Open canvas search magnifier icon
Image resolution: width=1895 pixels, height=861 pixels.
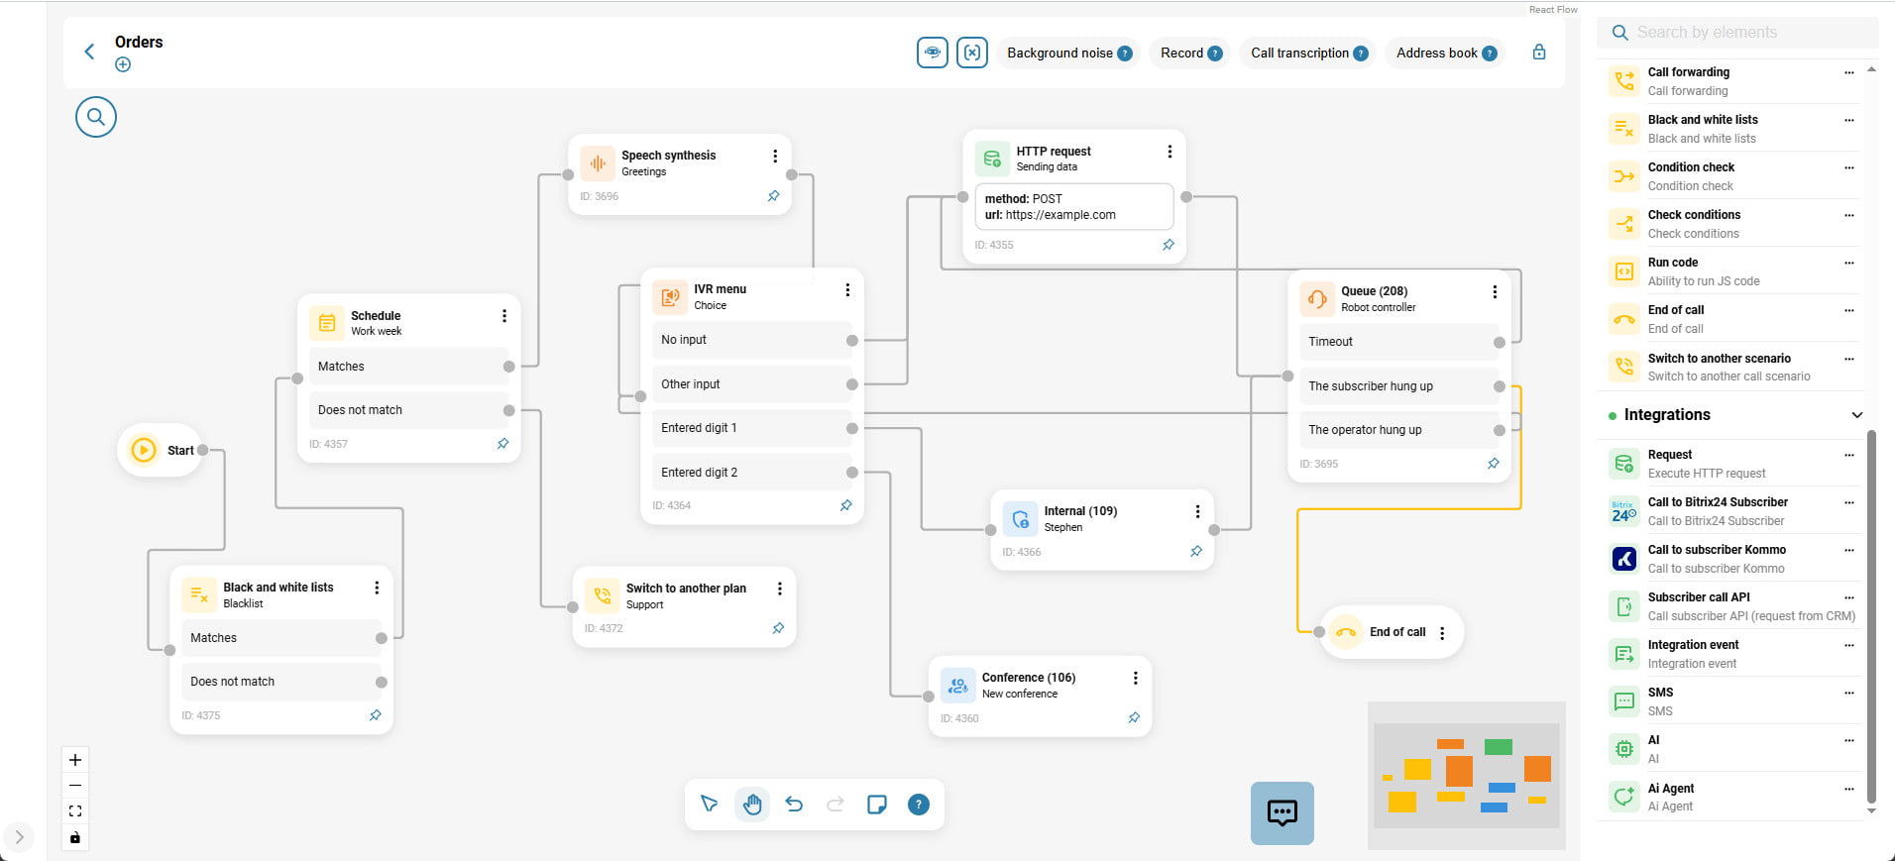(x=96, y=117)
